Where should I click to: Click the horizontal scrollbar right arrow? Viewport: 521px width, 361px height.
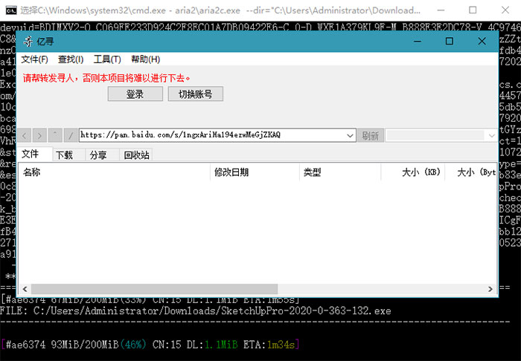pyautogui.click(x=490, y=289)
